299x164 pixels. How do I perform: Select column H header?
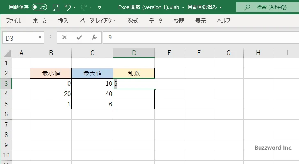[258, 53]
